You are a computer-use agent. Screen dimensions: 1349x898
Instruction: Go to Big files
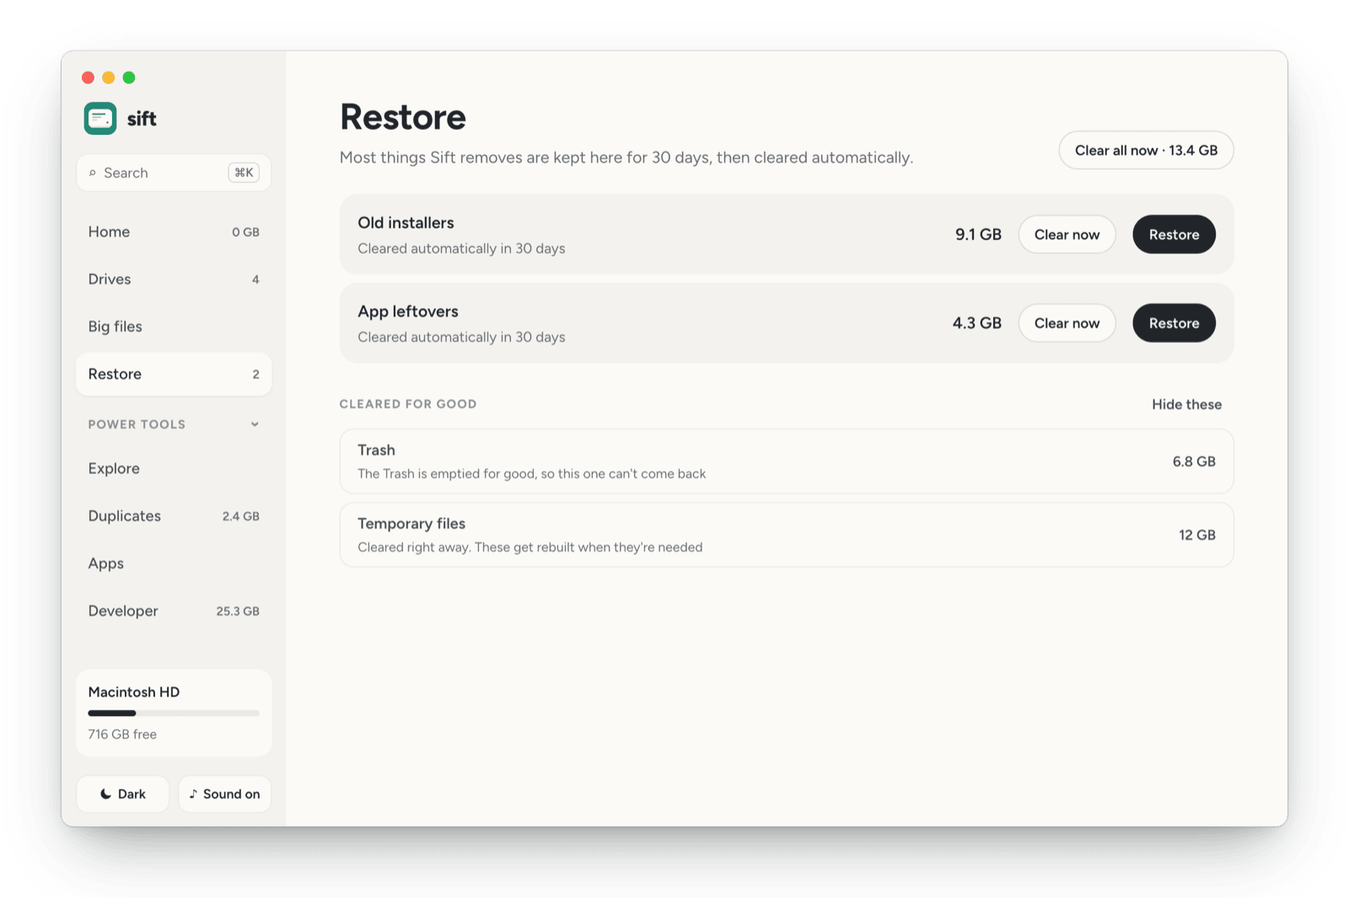[174, 326]
